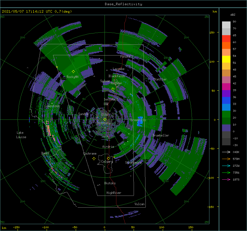Click the Sylvan label
This screenshot has height=231, width=247.
click(x=105, y=81)
